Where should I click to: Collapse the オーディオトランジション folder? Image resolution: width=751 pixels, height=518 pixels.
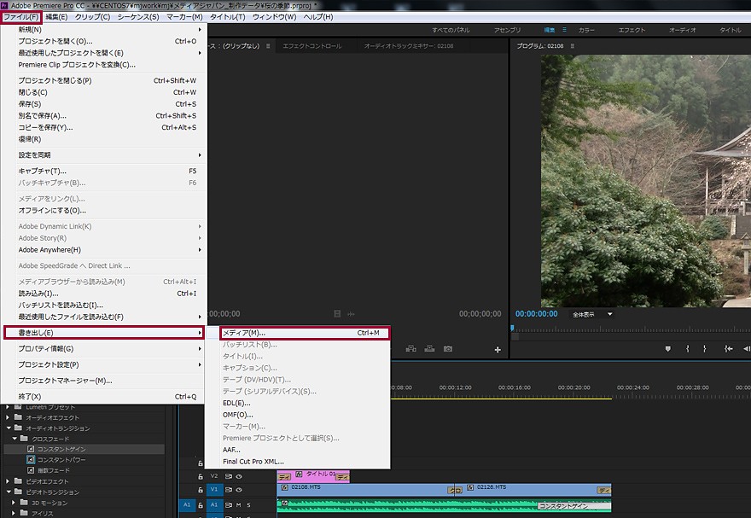click(x=9, y=428)
